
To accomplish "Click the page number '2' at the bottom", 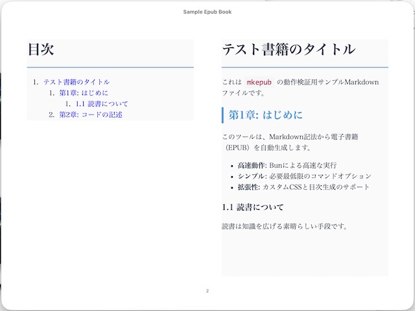I will (x=207, y=291).
